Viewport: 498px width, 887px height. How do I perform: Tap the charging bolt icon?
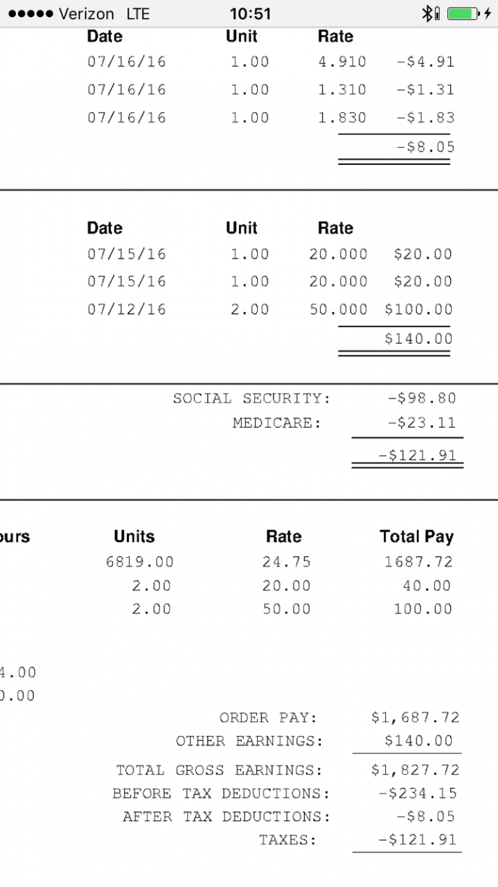(x=488, y=13)
